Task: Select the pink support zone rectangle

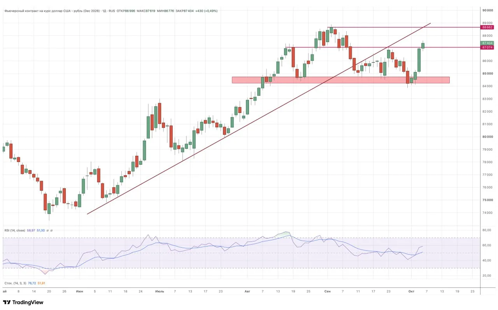Action: 341,80
